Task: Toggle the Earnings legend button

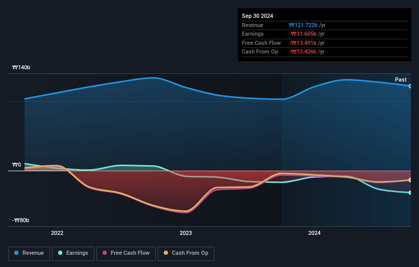Action: [73, 253]
